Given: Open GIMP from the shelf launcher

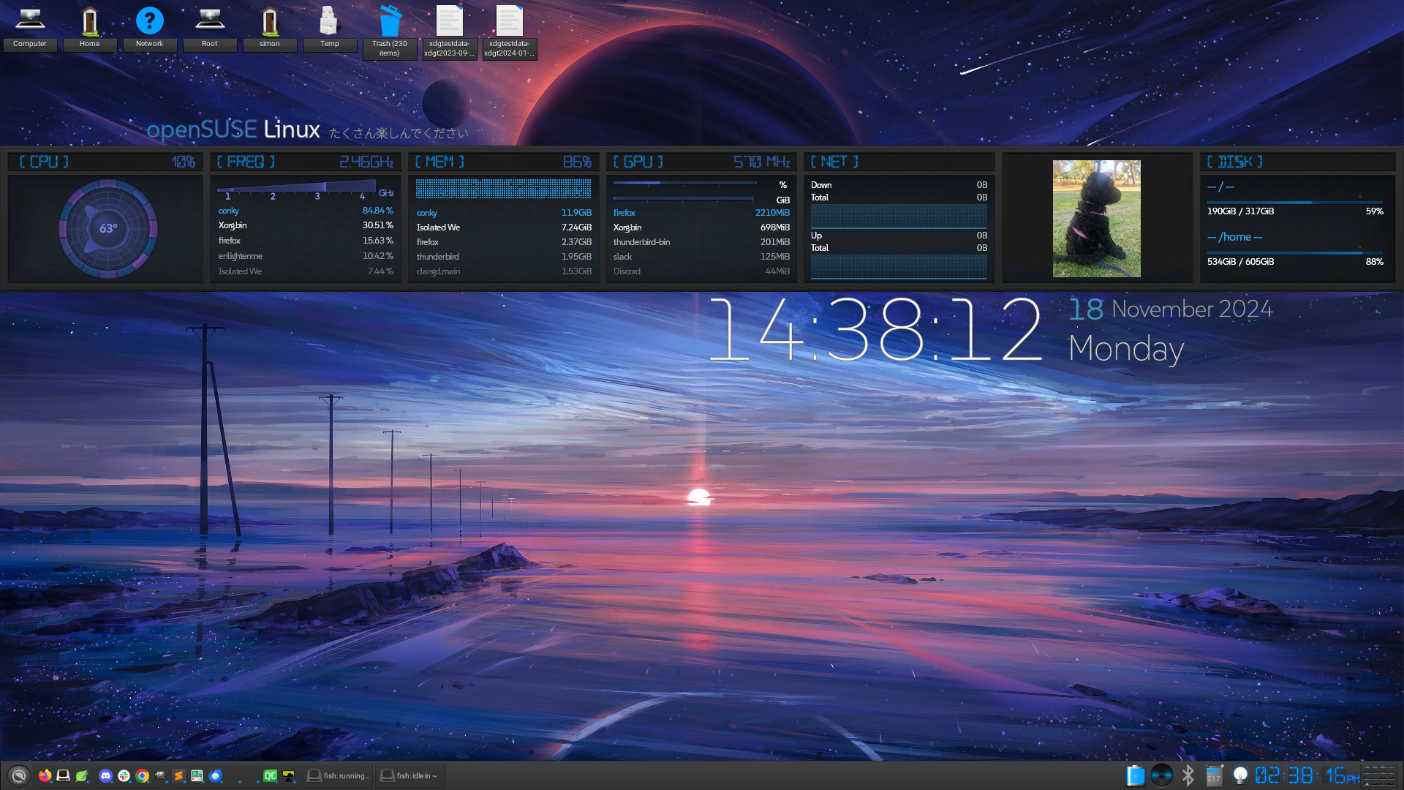Looking at the screenshot, I should click(160, 775).
